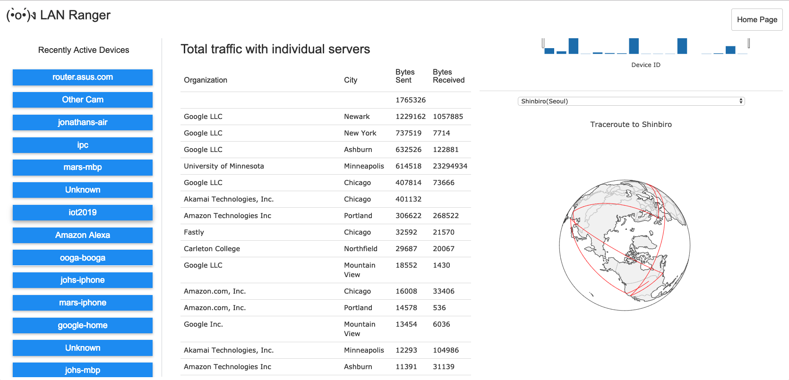The height and width of the screenshot is (380, 789).
Task: Click the Bytes Sent column header
Action: [405, 76]
